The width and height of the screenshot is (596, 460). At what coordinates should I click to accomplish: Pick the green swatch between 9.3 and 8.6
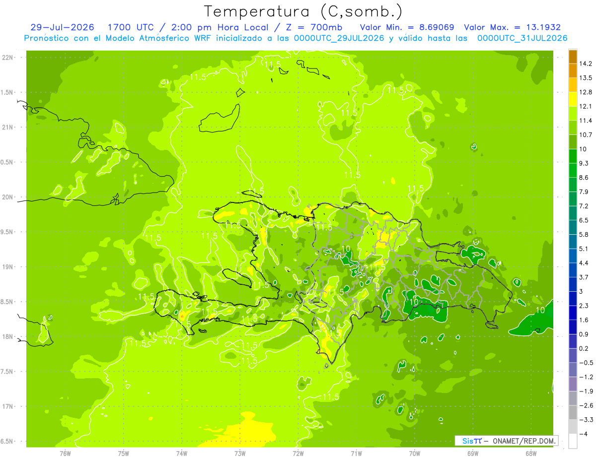click(x=573, y=170)
